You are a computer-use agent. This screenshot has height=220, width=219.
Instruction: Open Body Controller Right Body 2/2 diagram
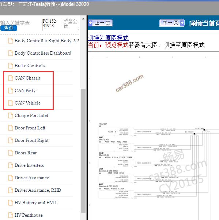47,41
